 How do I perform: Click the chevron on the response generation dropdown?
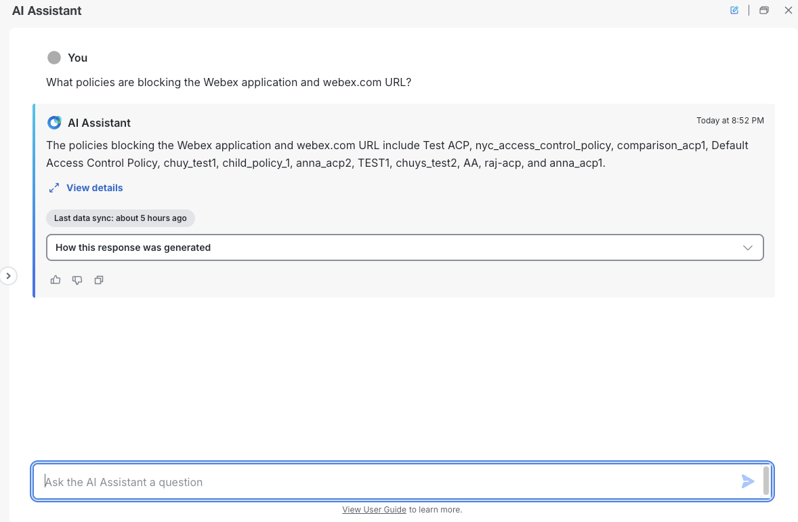(x=748, y=247)
